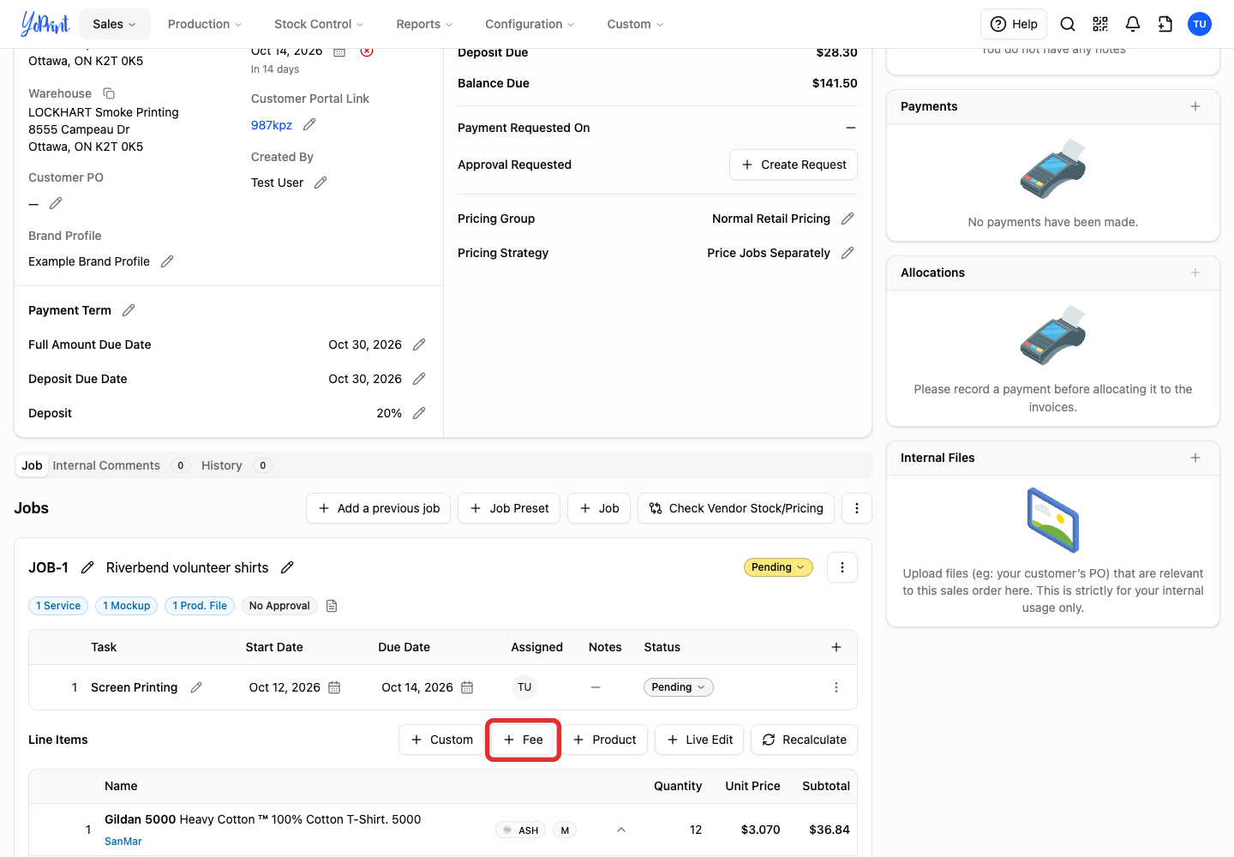Add an internal file with plus icon
Image resolution: width=1234 pixels, height=857 pixels.
pyautogui.click(x=1195, y=458)
